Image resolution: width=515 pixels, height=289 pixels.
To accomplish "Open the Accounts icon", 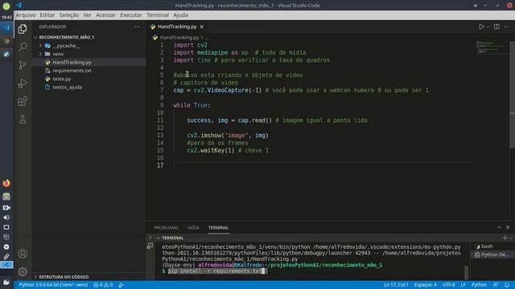I will [x=23, y=254].
